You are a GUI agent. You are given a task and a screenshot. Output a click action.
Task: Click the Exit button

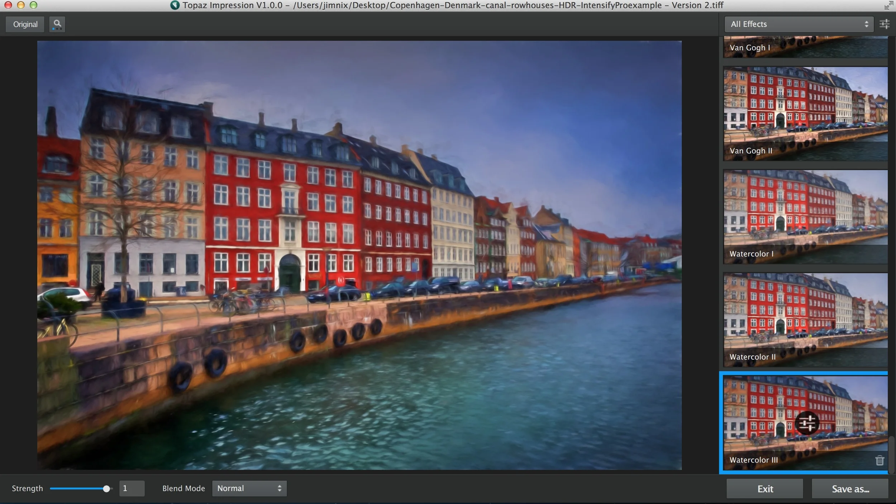coord(765,489)
